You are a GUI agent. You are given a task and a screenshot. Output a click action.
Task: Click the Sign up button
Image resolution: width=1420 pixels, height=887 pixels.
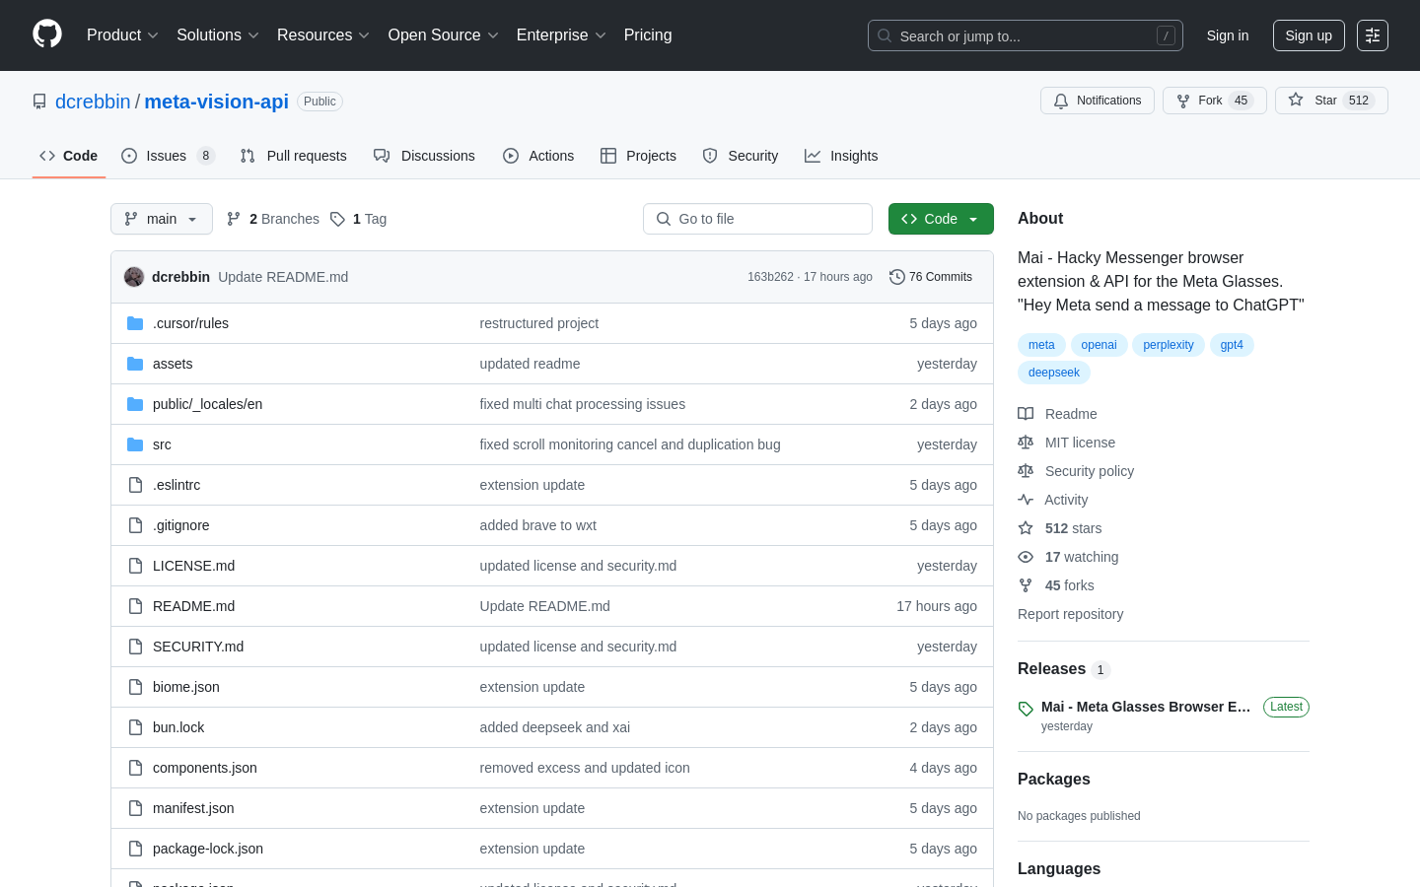pos(1309,35)
